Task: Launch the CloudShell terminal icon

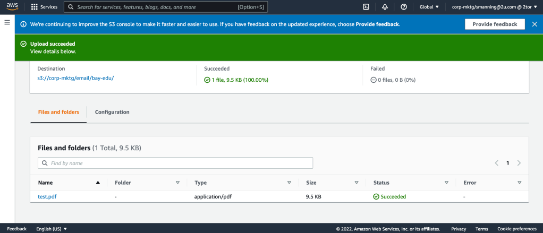Action: coord(366,7)
